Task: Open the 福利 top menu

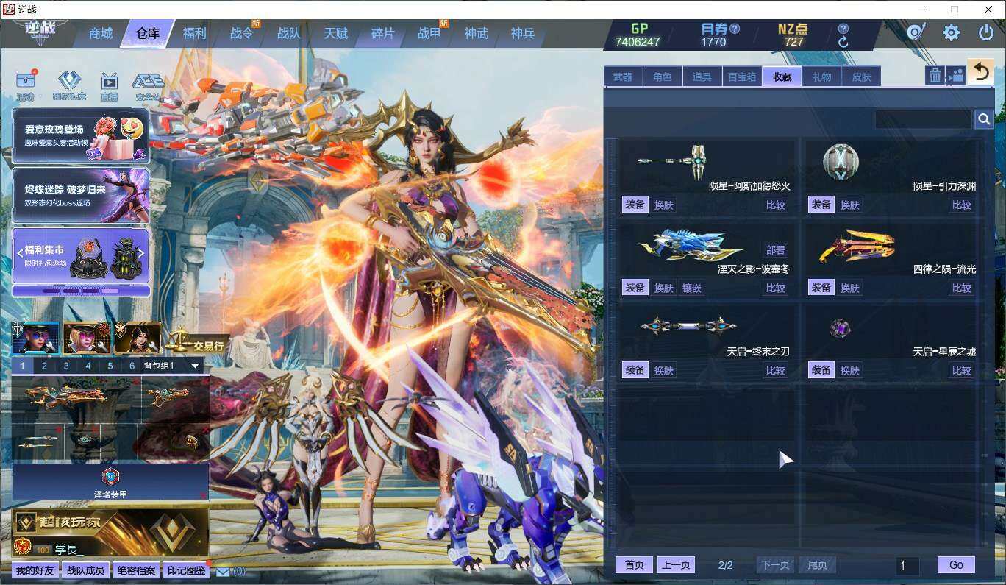Action: point(195,34)
